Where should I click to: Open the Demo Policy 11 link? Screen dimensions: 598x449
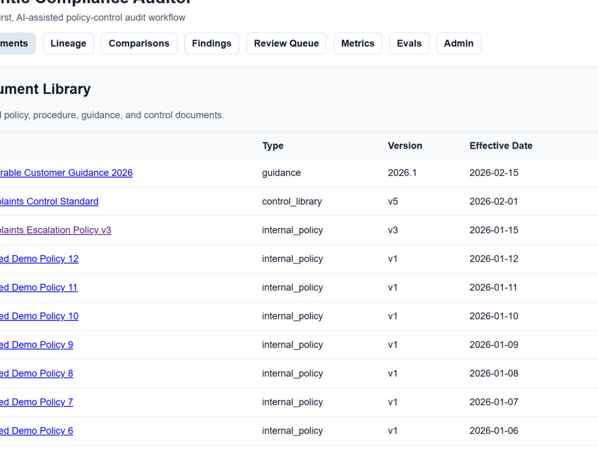pyautogui.click(x=39, y=287)
